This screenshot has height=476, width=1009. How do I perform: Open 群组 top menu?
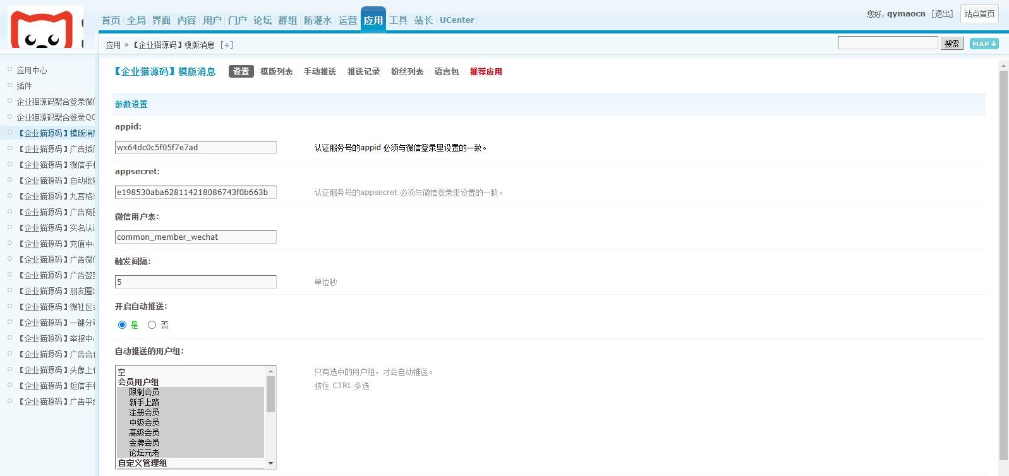[288, 20]
